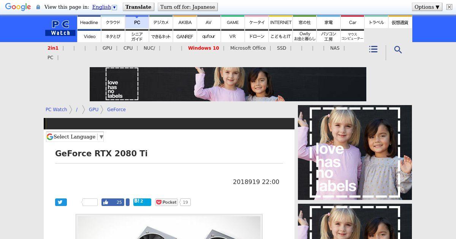Click the PC topic link in subnav
The width and height of the screenshot is (456, 239).
50,57
